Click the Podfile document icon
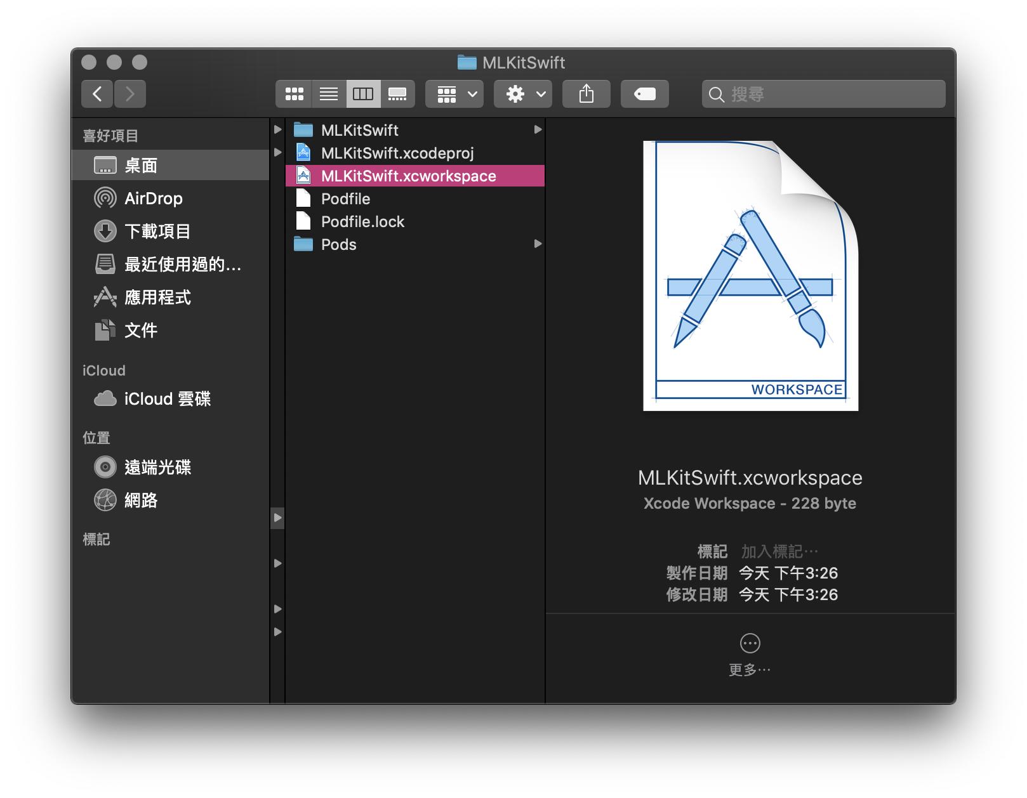The width and height of the screenshot is (1027, 798). [303, 199]
